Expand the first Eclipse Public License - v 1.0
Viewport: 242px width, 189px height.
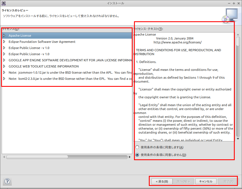tap(4, 48)
